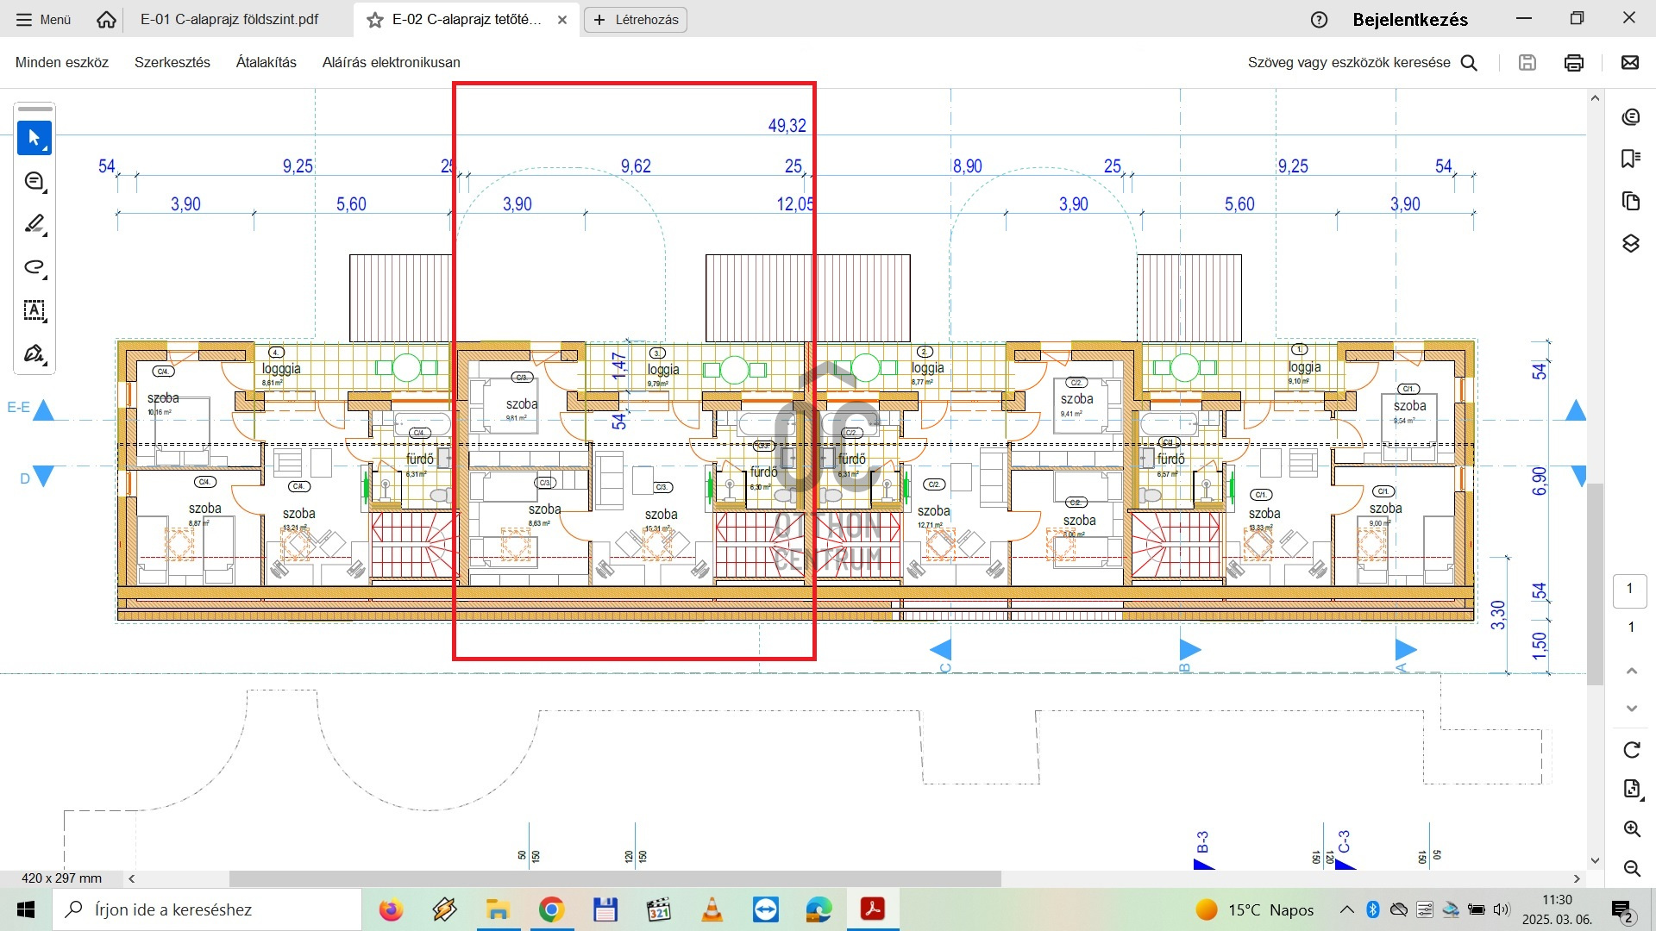This screenshot has width=1656, height=931.
Task: Select the freehand draw loop tool
Action: pos(34,267)
